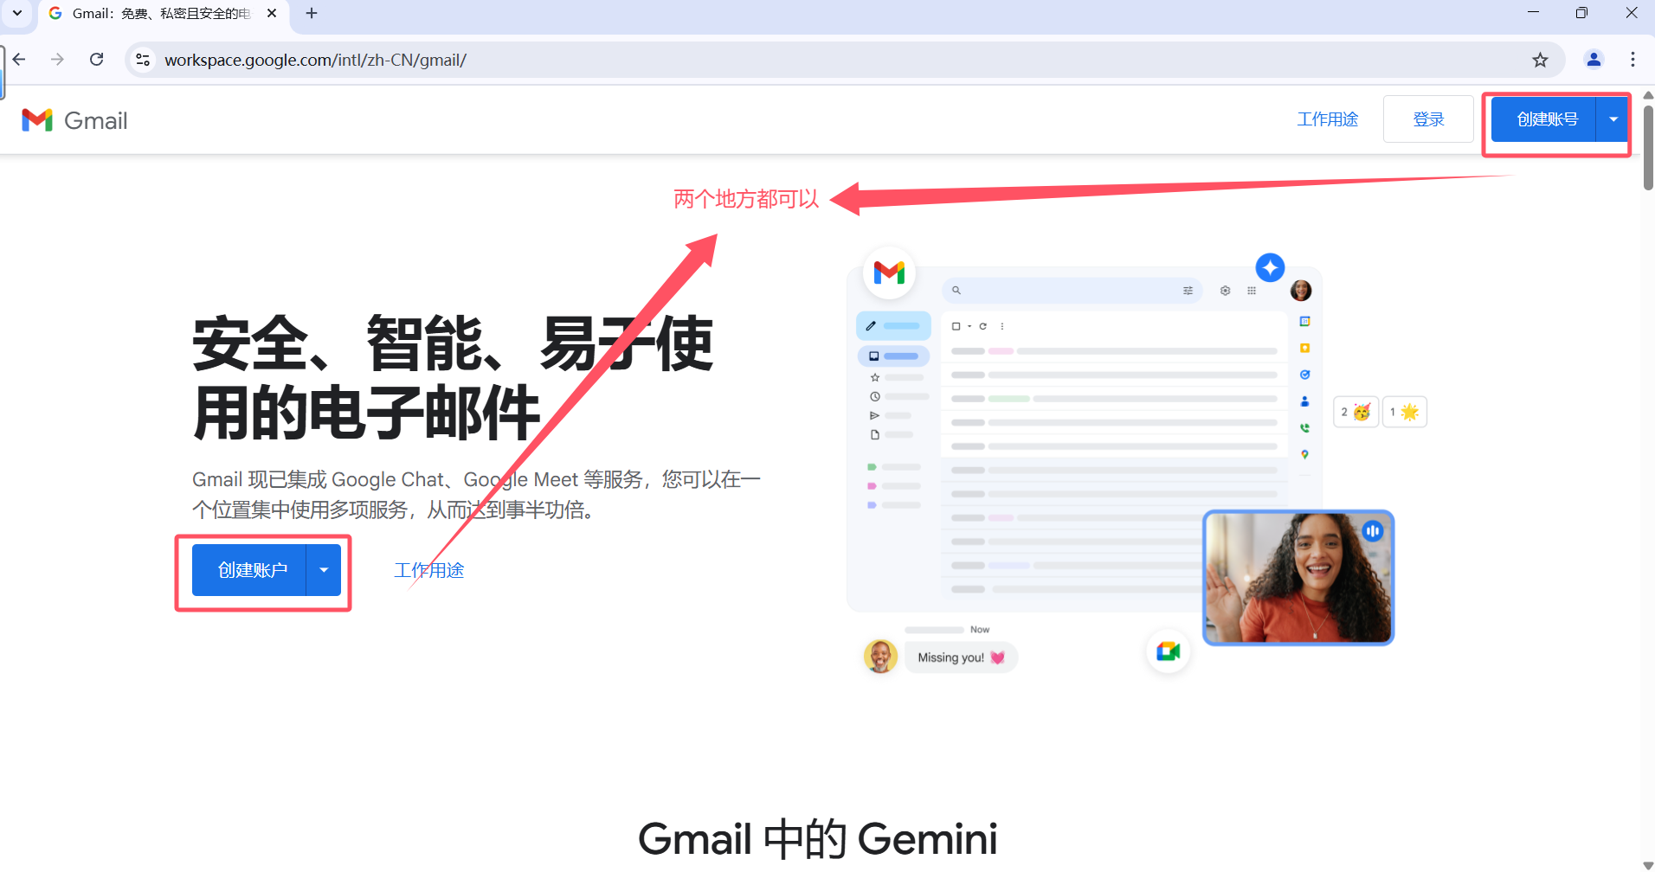Expand dropdown arrow beside 创建账号

click(x=1613, y=119)
